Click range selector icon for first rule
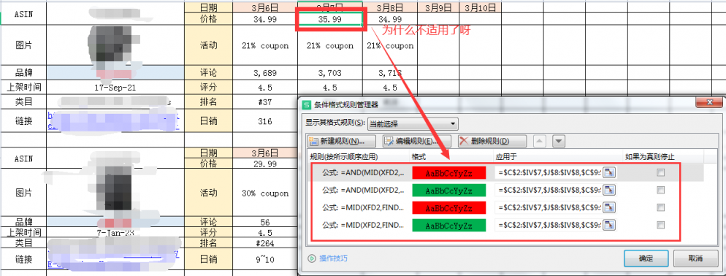 click(610, 173)
